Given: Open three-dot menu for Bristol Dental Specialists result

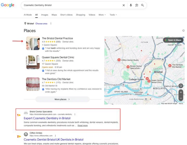Looking at the screenshot, I should [75, 114].
